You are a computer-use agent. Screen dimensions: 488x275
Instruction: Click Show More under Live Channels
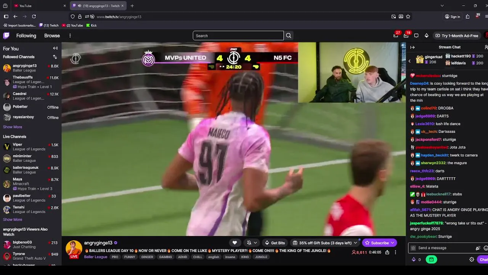click(x=13, y=220)
